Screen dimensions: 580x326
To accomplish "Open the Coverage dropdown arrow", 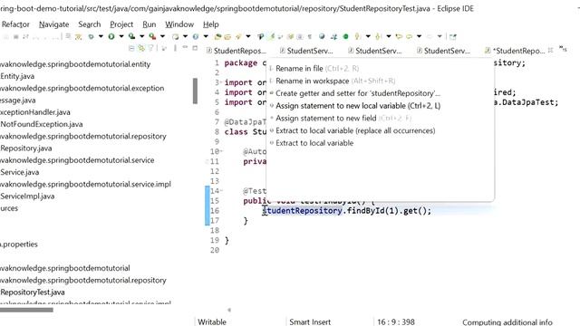I will pos(141,36).
